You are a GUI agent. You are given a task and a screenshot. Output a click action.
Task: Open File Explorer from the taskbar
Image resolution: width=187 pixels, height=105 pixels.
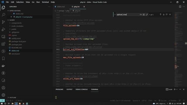12,104
